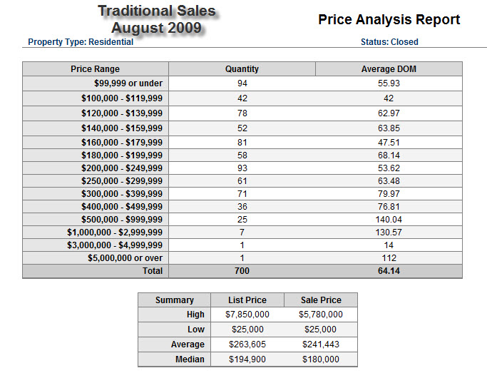
Task: Click the Price Analysis Report title
Action: (389, 20)
